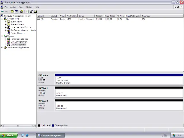Click the Disk 0 label box
Viewport: 184px width, 138px height.
[46, 79]
